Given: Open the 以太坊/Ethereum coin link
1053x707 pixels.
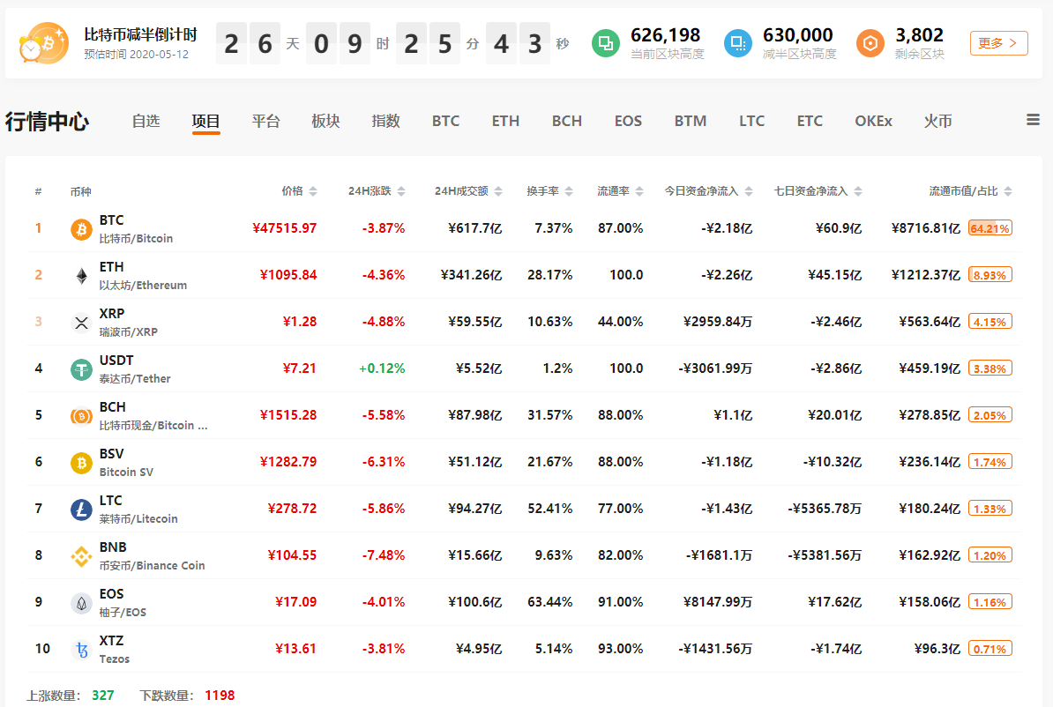Looking at the screenshot, I should pyautogui.click(x=143, y=286).
